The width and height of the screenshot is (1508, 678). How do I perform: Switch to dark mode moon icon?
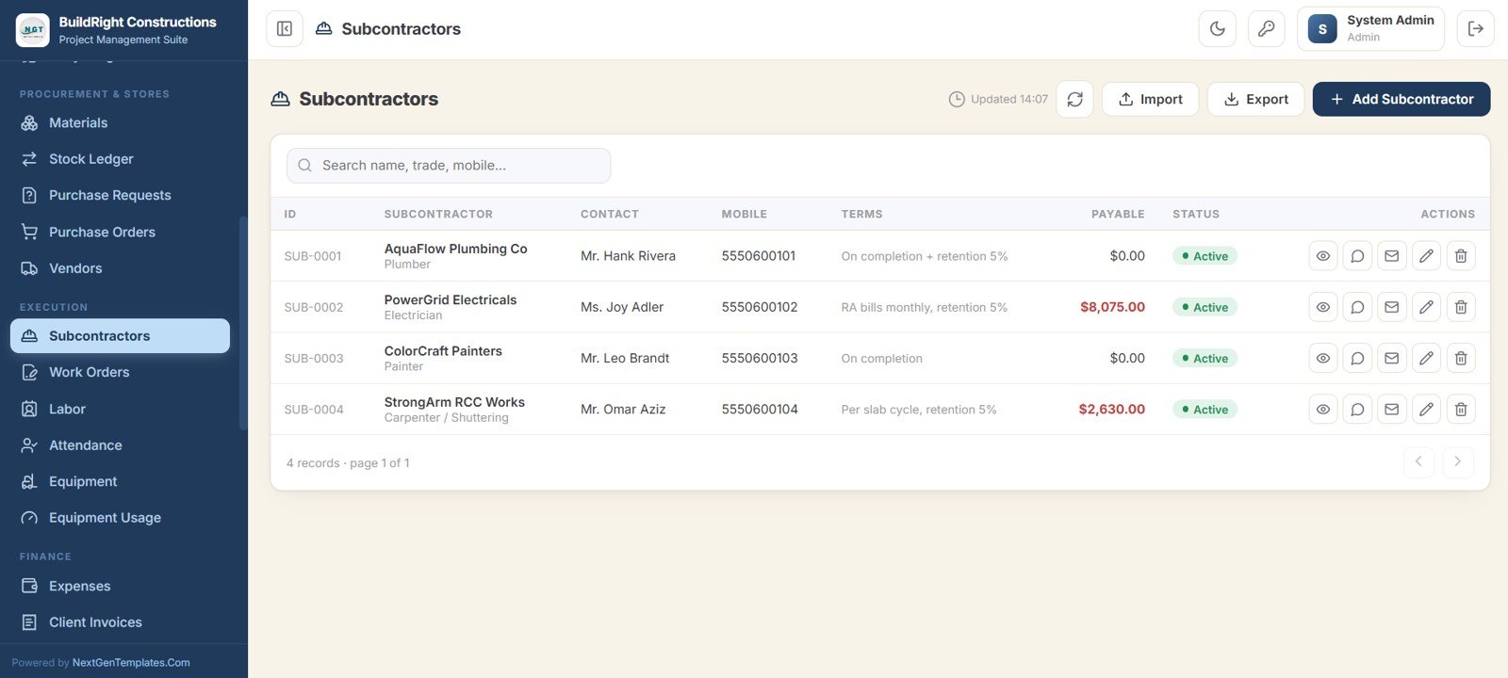1217,29
